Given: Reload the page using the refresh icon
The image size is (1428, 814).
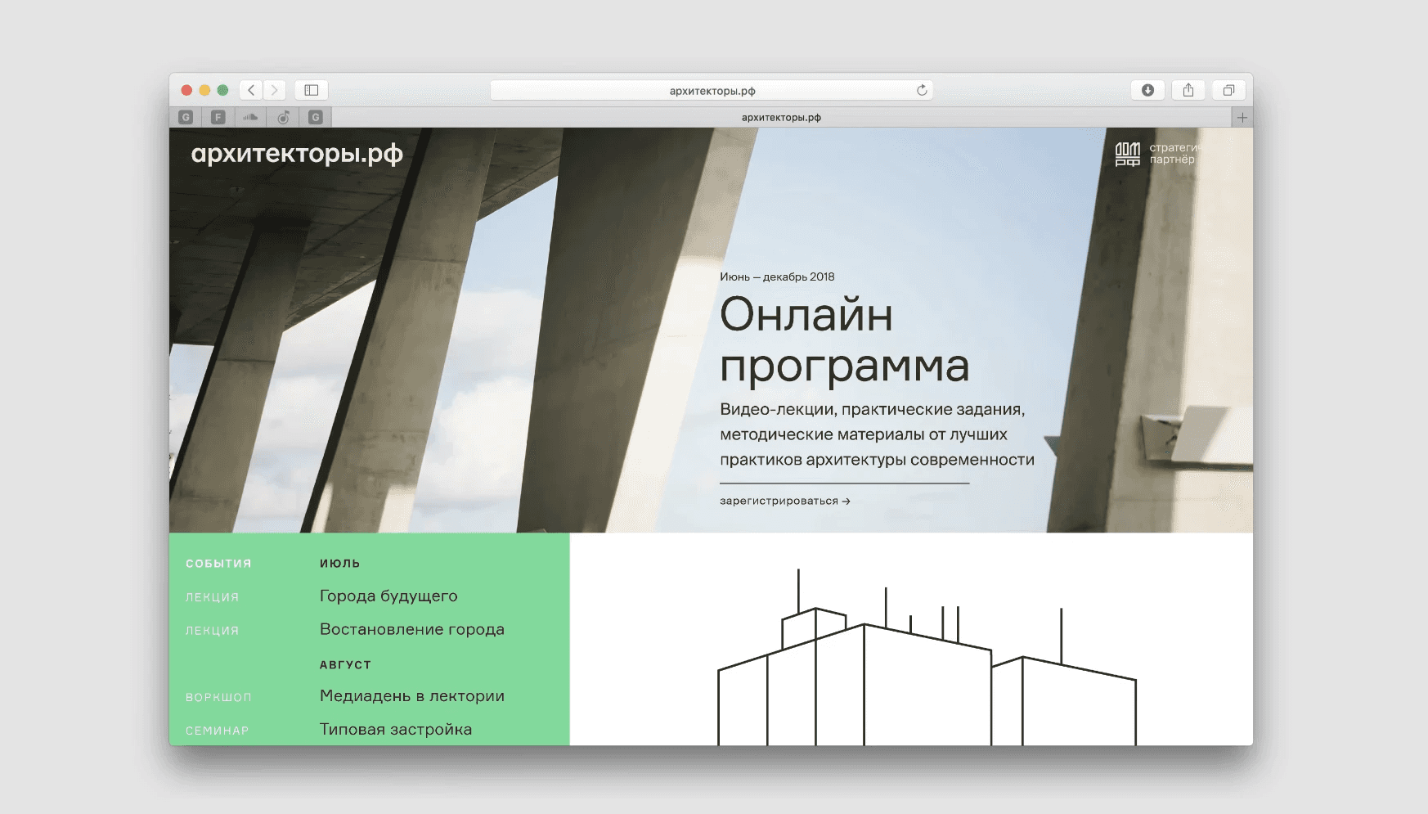Looking at the screenshot, I should tap(922, 90).
